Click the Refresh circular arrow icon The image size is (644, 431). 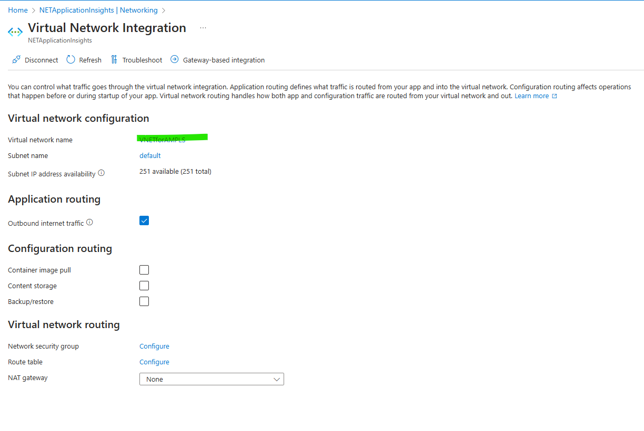pyautogui.click(x=71, y=60)
